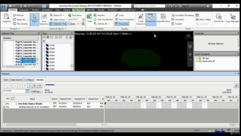Expand the Navisworks 3D viewpoints folder
Viewport: 241px width, 136px height.
pos(197,61)
